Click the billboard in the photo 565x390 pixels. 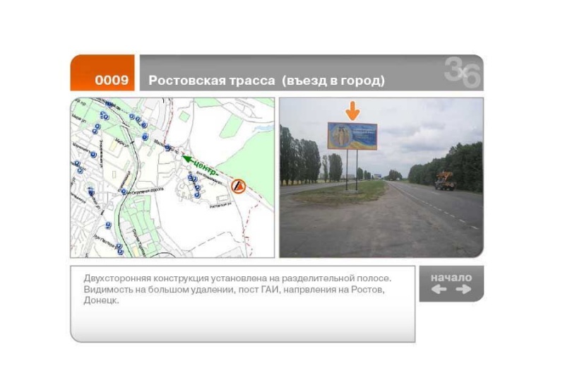tap(352, 136)
